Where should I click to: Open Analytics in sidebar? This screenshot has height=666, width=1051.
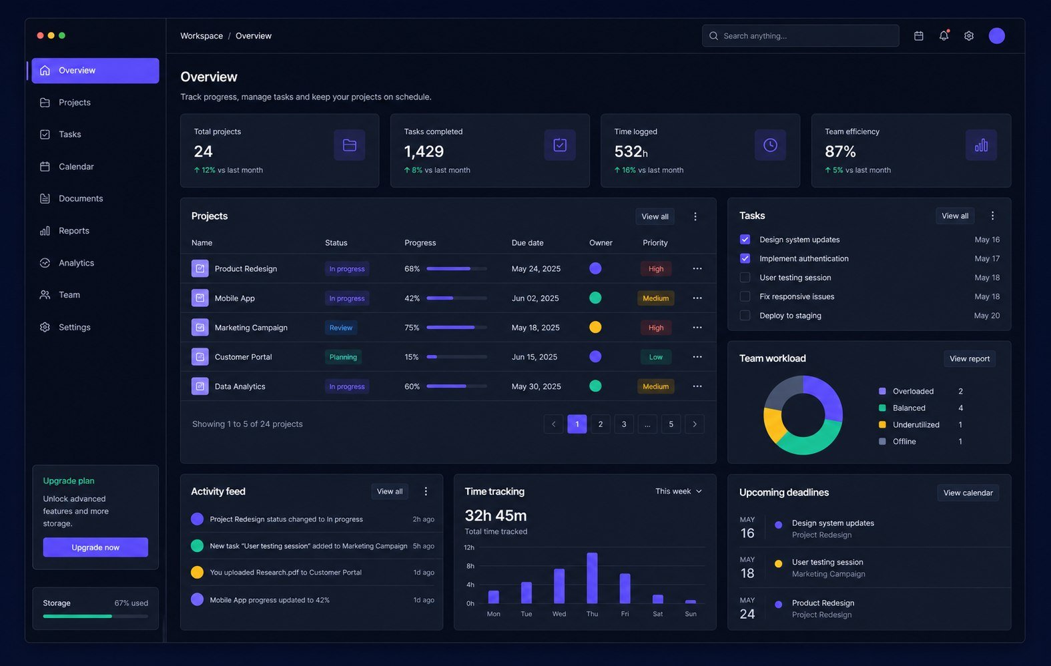(95, 263)
